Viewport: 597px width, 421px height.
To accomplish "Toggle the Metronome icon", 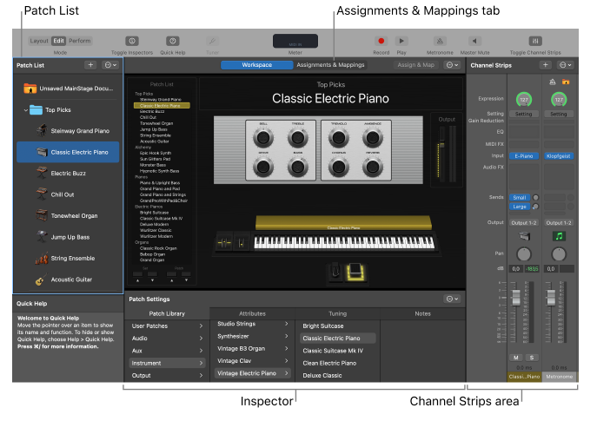I will tap(440, 41).
